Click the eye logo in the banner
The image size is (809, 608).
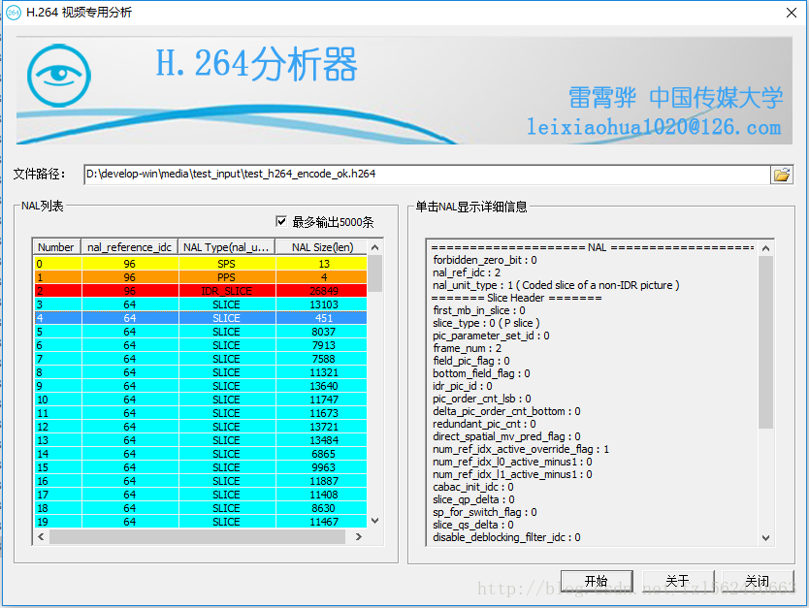(x=59, y=76)
